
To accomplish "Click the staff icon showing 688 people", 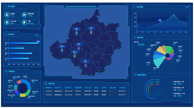I will click(x=7, y=23).
